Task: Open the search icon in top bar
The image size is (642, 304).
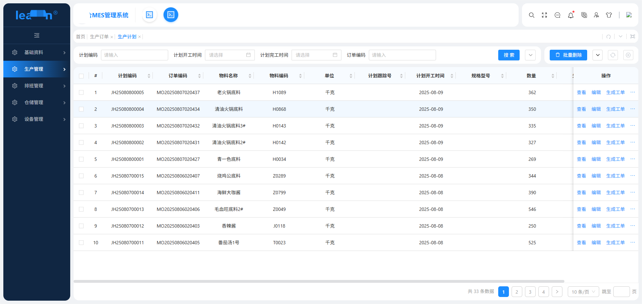Action: point(531,15)
